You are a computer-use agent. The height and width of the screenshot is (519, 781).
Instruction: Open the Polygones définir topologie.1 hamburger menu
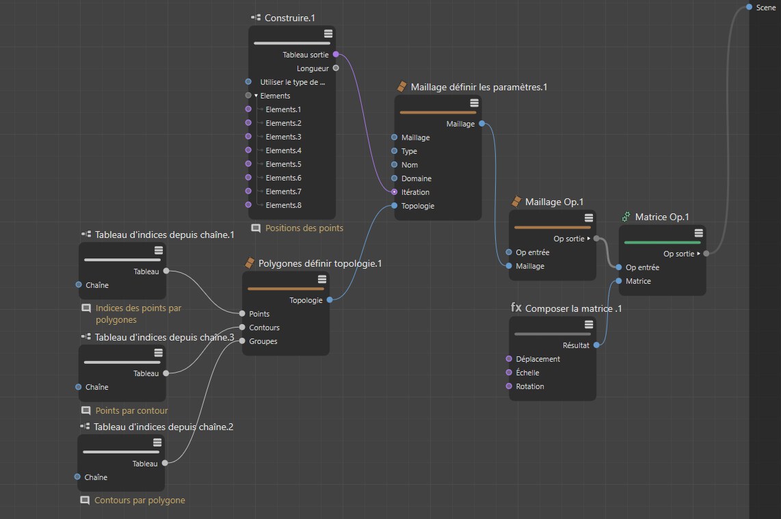(x=322, y=279)
